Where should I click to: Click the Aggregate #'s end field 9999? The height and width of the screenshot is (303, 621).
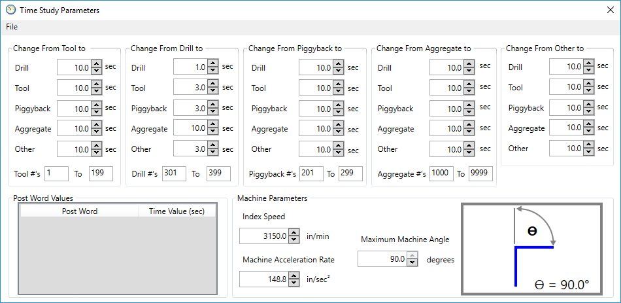[x=480, y=174]
